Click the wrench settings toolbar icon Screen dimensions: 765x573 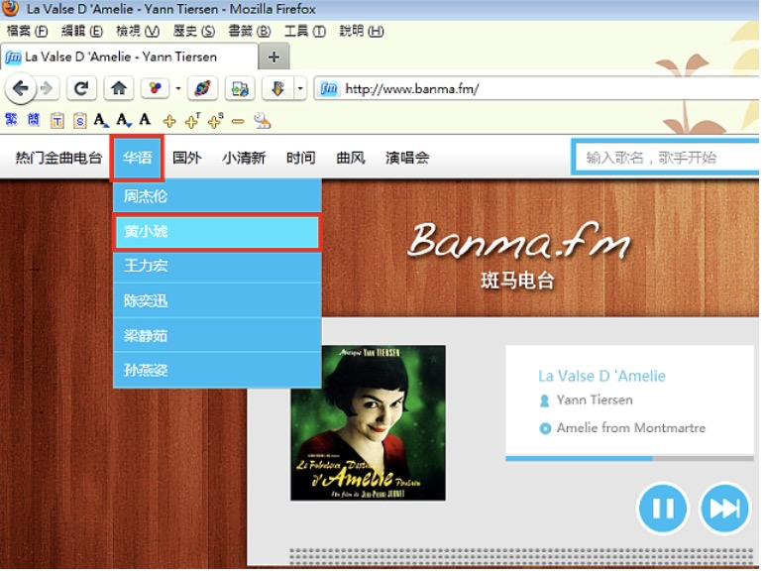(262, 121)
